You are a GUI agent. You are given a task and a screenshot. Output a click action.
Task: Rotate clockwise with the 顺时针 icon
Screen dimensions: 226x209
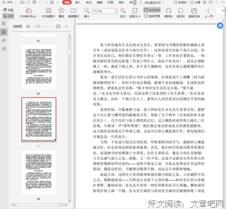(168, 11)
